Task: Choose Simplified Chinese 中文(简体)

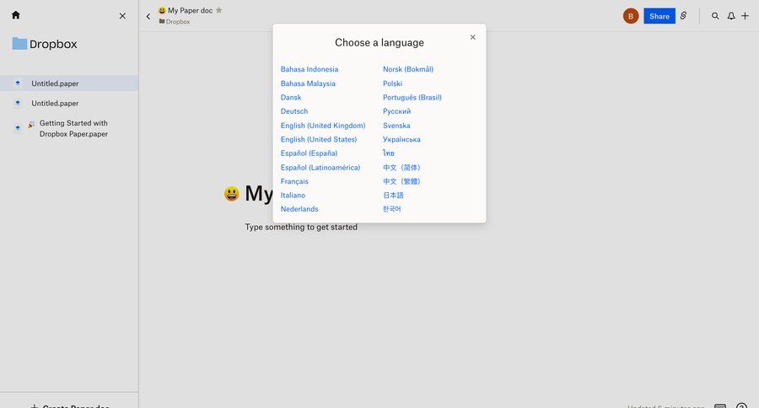Action: tap(401, 168)
